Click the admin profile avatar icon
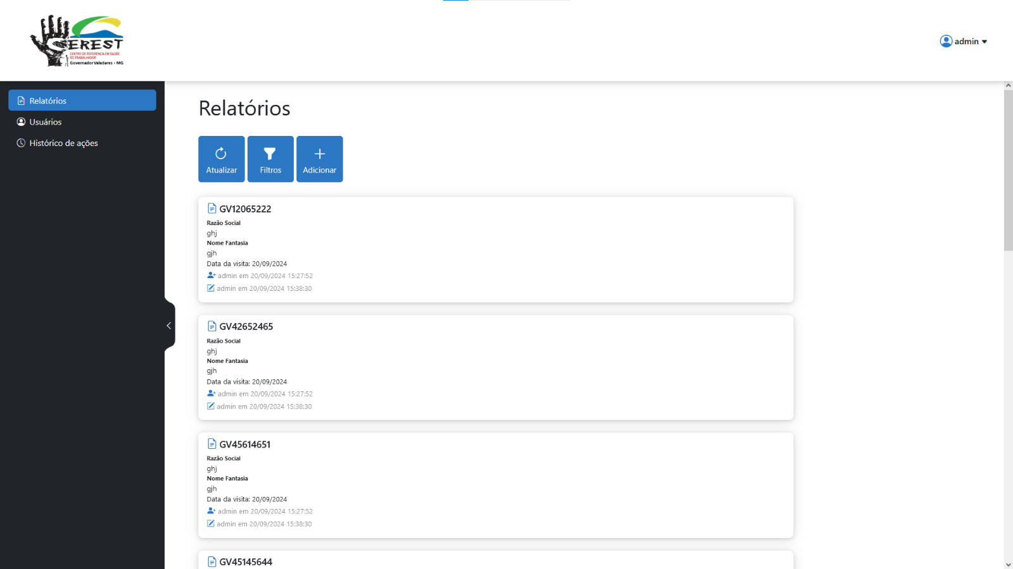Image resolution: width=1013 pixels, height=569 pixels. click(x=946, y=41)
